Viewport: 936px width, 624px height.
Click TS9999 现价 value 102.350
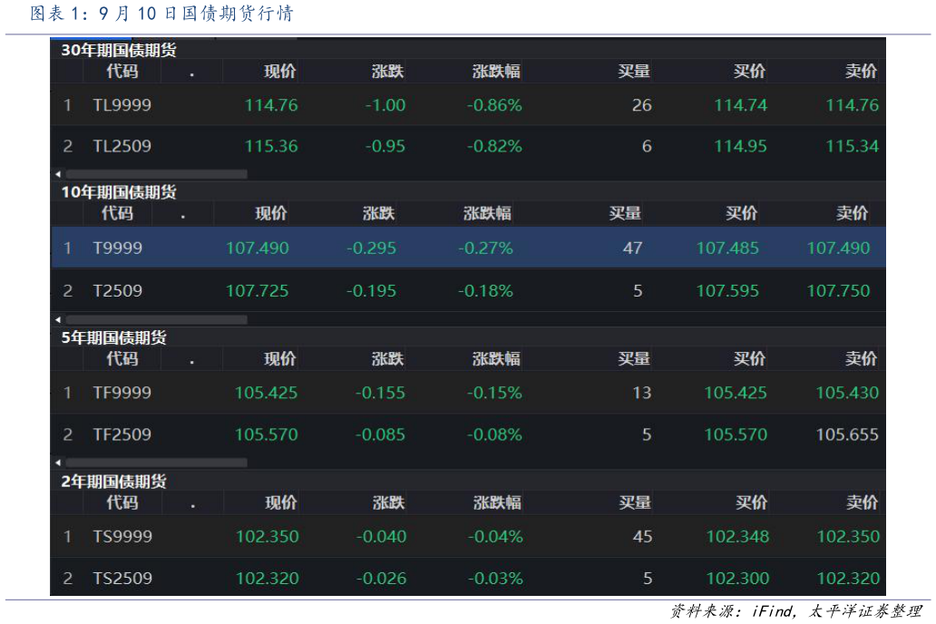268,536
